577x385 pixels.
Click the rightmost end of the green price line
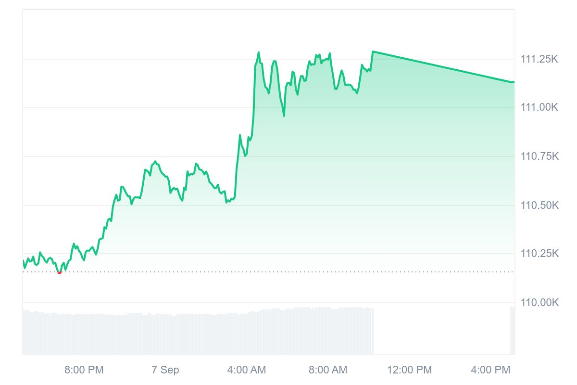click(514, 82)
